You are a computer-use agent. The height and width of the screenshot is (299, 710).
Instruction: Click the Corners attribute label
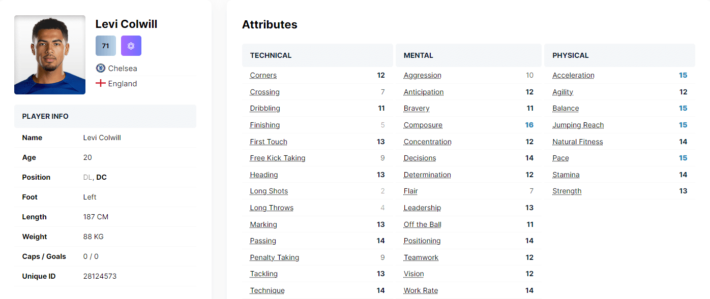click(263, 75)
